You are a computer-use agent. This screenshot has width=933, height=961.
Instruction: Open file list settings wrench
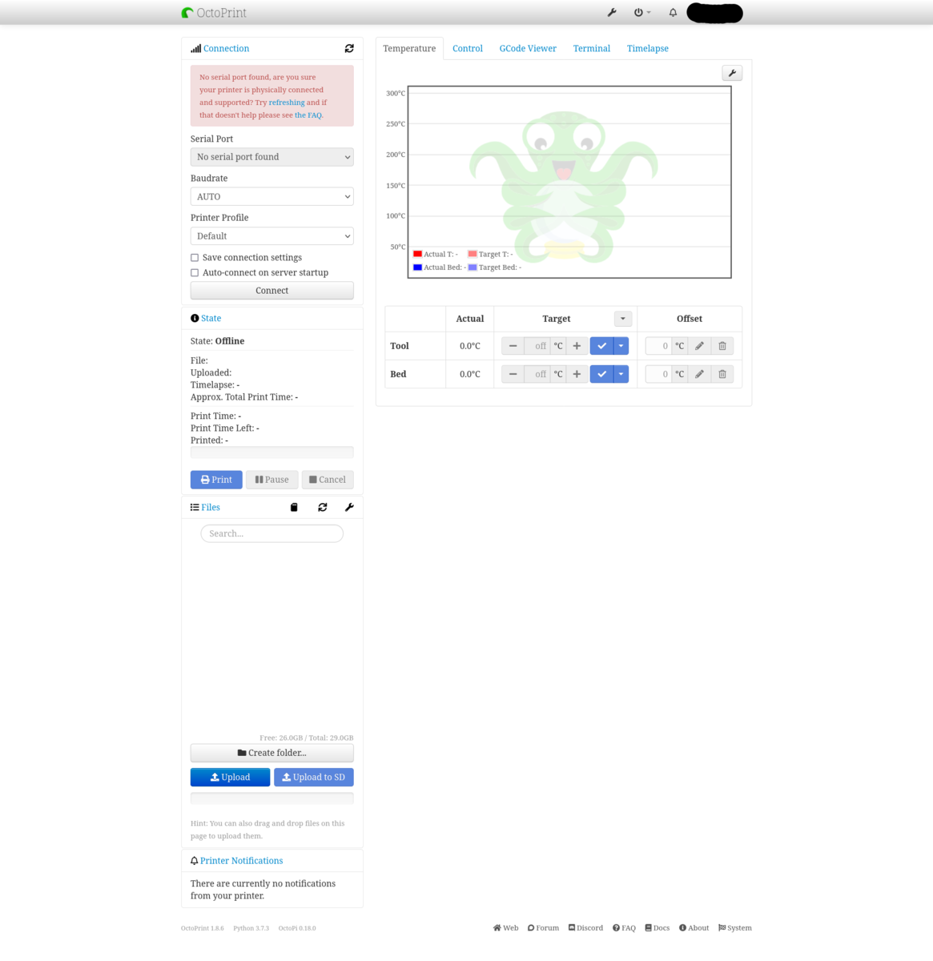pos(349,508)
